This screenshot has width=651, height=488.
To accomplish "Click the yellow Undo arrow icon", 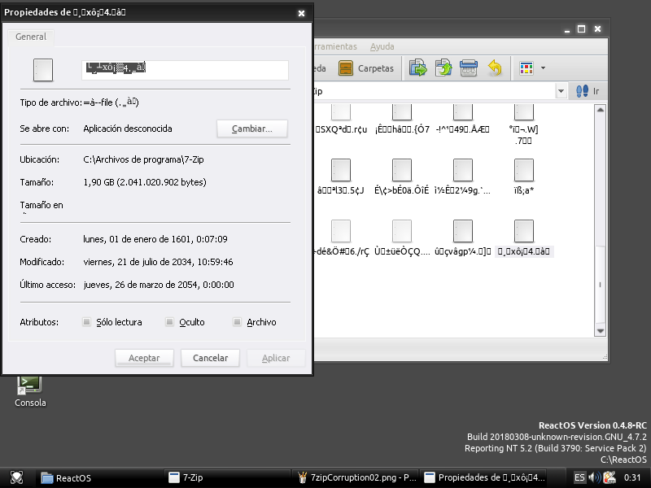I will tap(495, 68).
